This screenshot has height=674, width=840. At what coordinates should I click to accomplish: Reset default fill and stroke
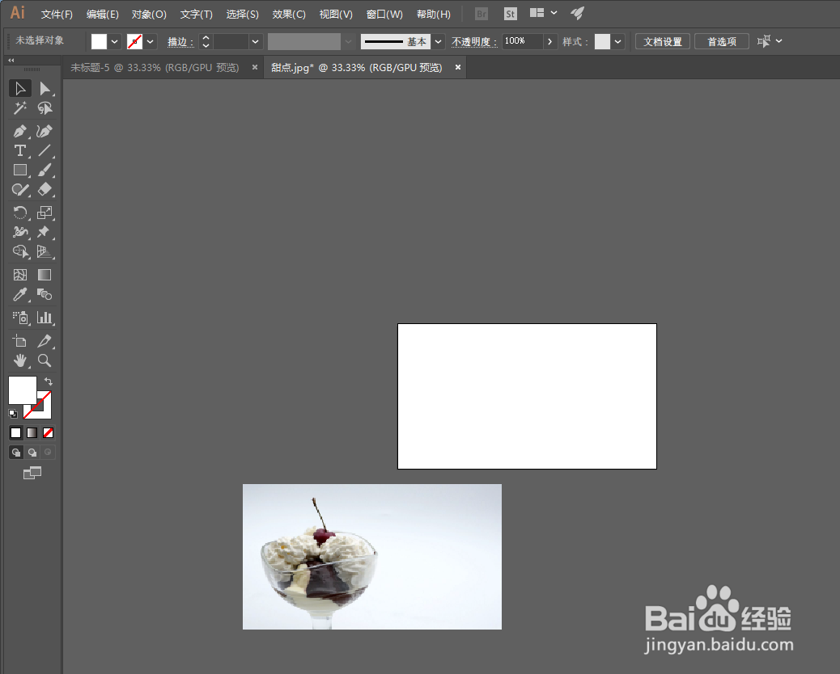pos(13,414)
